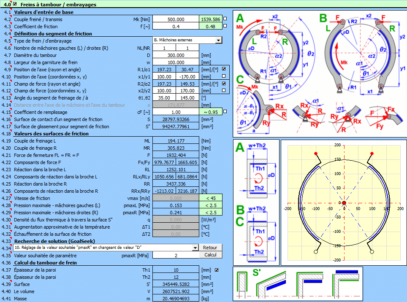The image size is (407, 302).
Task: Tick the checkbox beside friction coefficient 0.48
Action: pos(225,26)
